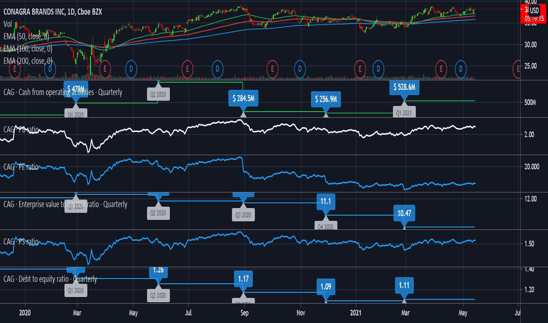Select the 11.1 EV to EBITDA value tag
This screenshot has width=548, height=323.
tap(326, 201)
